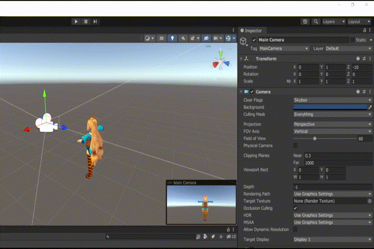
Task: Open the Tag dropdown showing MainCamera
Action: tap(284, 49)
